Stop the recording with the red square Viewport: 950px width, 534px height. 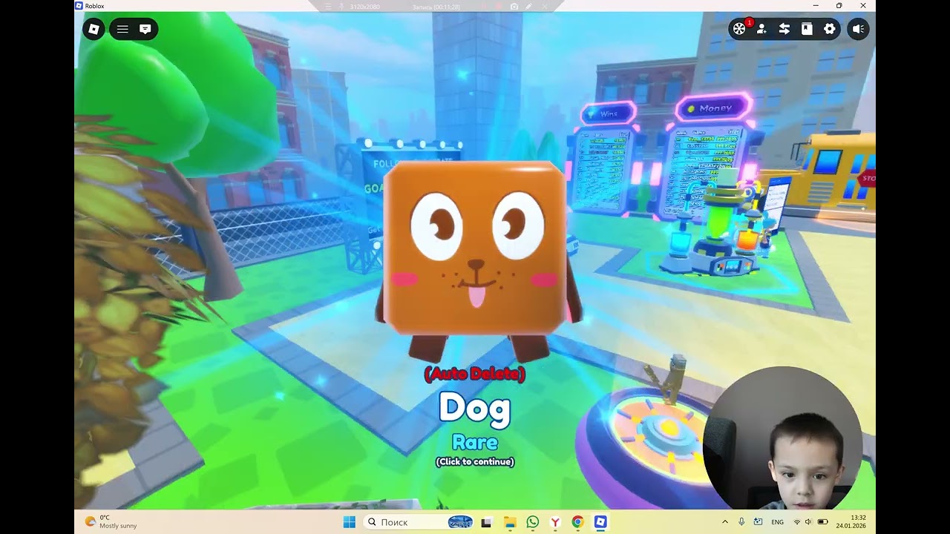coord(498,7)
